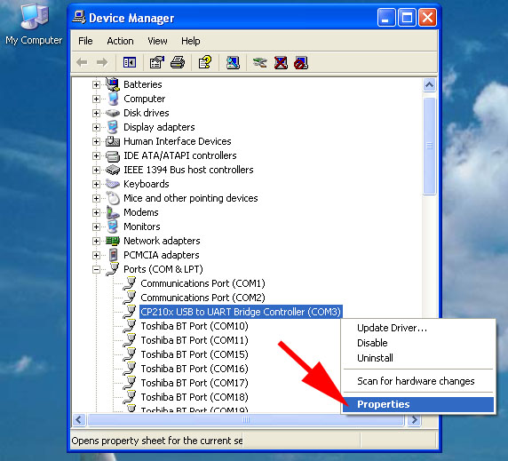Open the Help menu
Image resolution: width=508 pixels, height=461 pixels.
190,41
